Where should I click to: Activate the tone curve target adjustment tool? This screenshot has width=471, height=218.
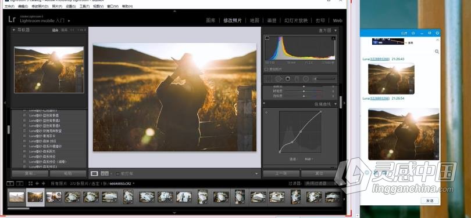[266, 112]
